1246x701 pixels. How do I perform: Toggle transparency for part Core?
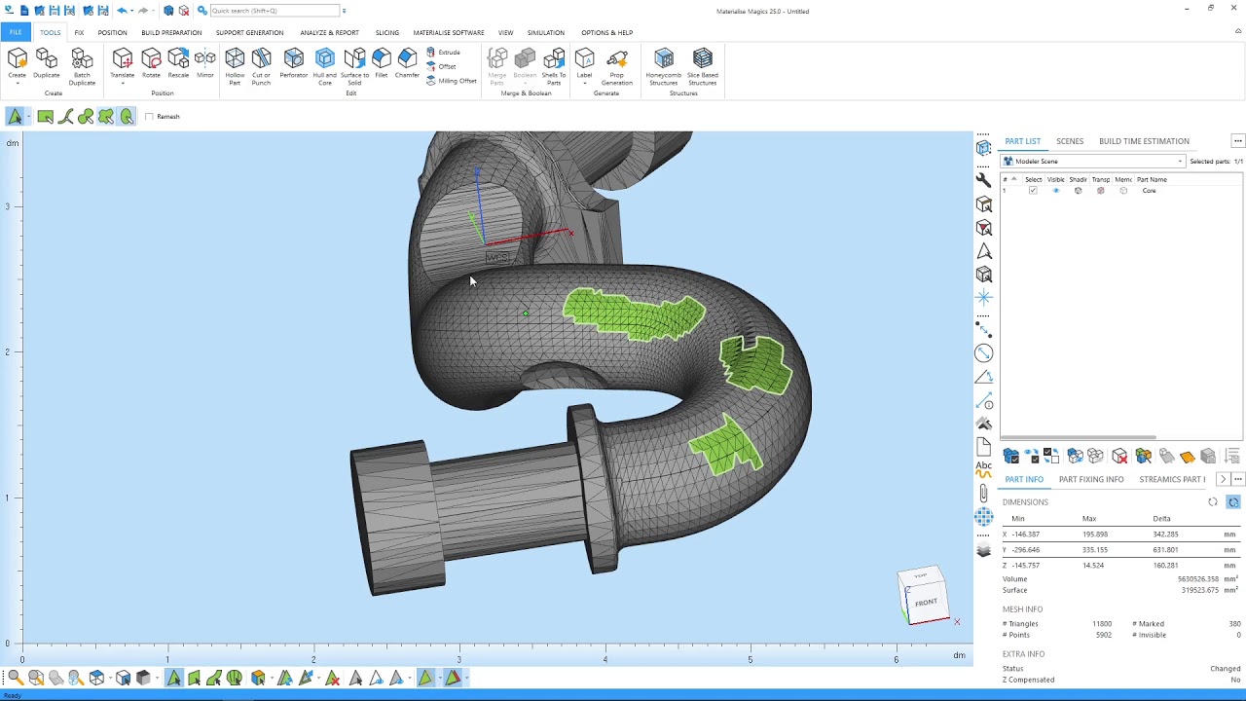tap(1101, 191)
